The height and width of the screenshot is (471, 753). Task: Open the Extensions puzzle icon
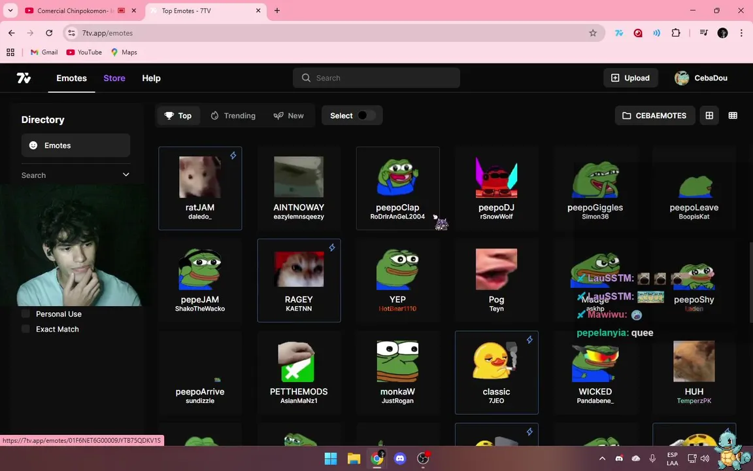[676, 33]
